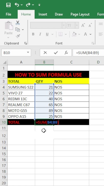Switch to the Home tab
Screen dimensions: 104x186
26,14
